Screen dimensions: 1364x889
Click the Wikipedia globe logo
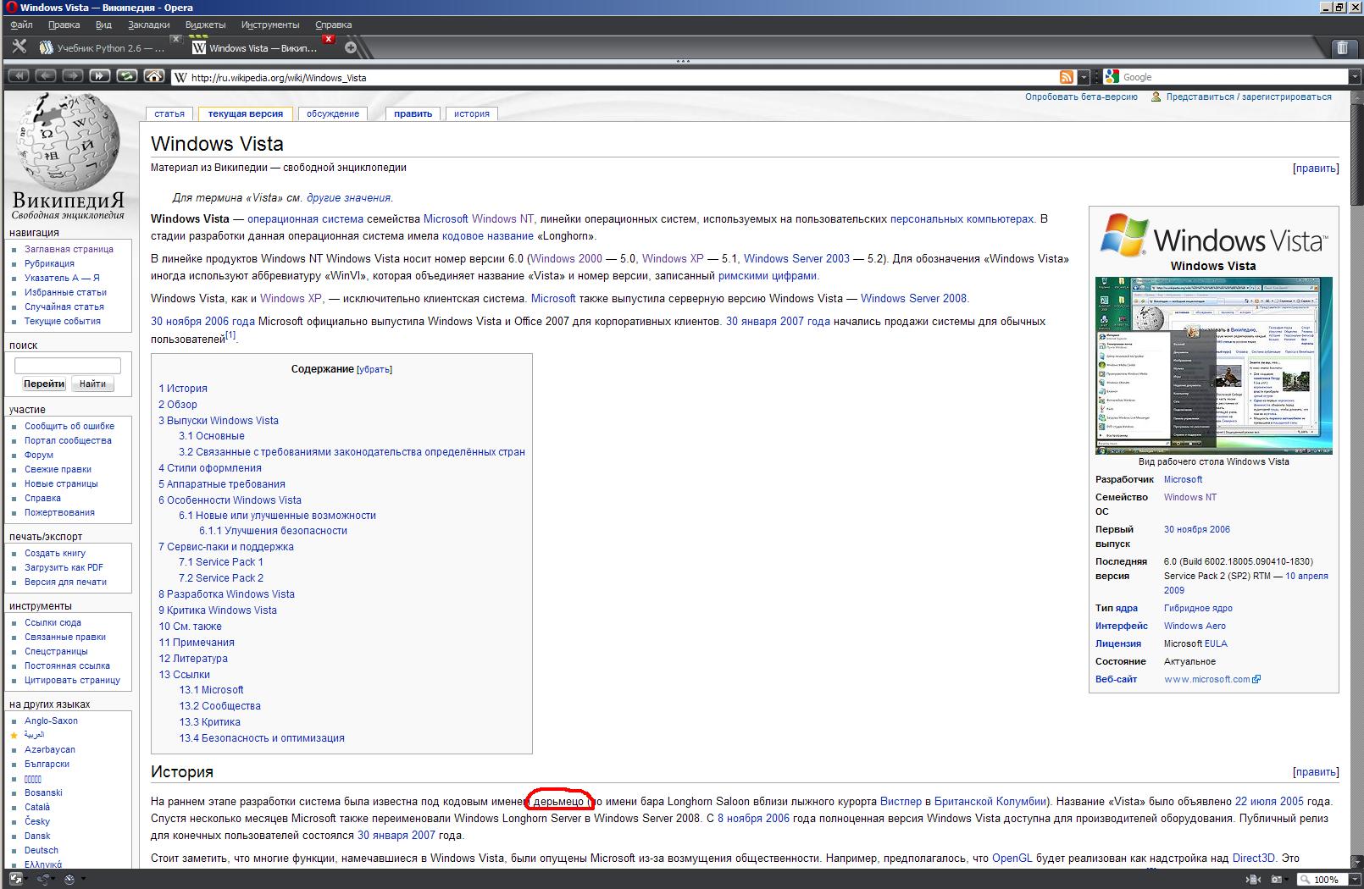tap(68, 141)
